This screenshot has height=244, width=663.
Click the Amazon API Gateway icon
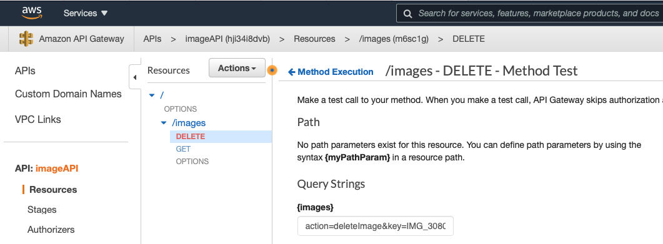tap(26, 39)
